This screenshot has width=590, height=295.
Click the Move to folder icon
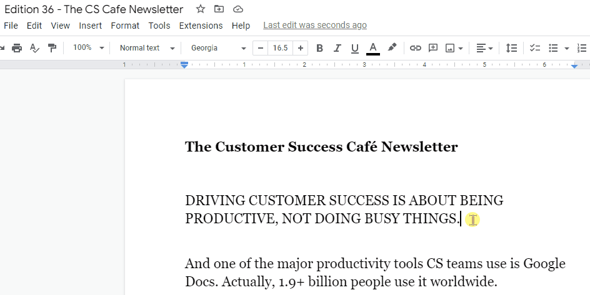coord(219,9)
